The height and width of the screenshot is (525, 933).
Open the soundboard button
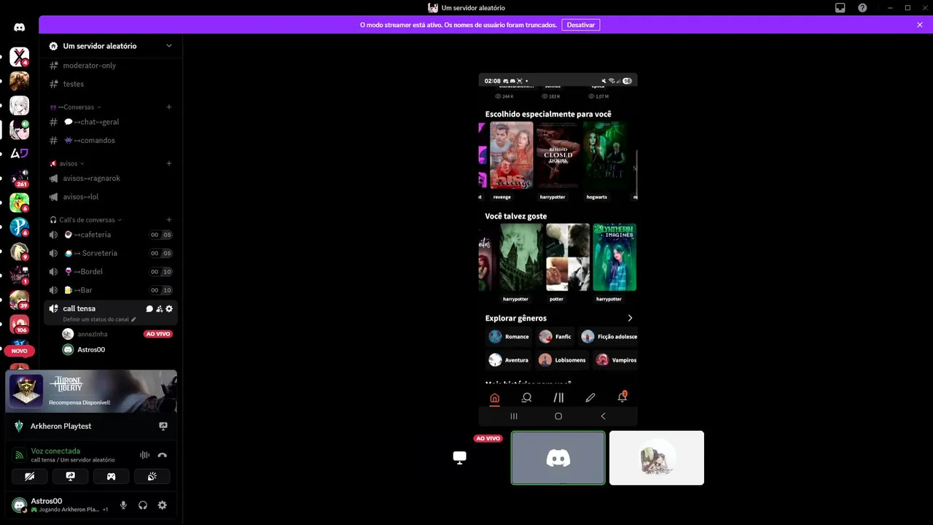click(152, 476)
